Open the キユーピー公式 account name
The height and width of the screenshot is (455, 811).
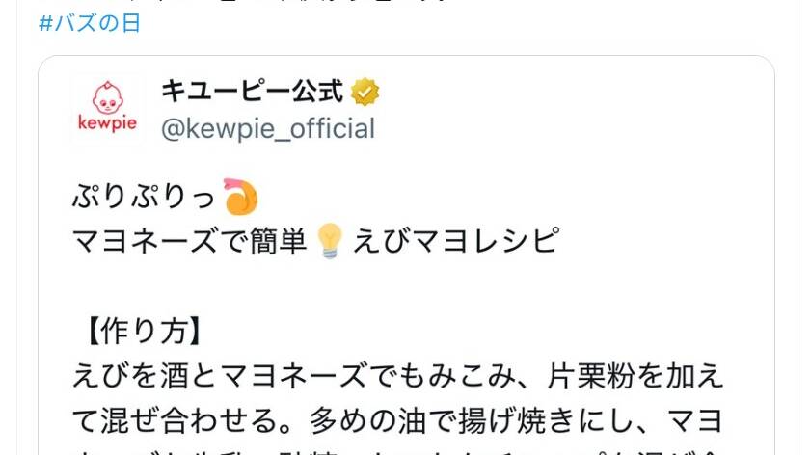tap(252, 92)
